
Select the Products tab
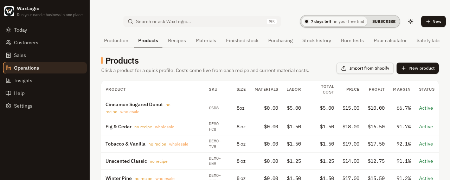point(148,40)
